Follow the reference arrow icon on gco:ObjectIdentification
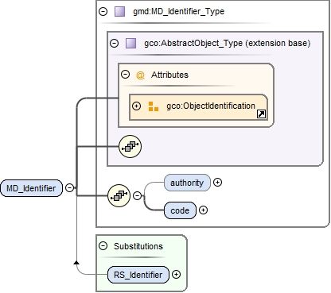The image size is (331, 293). [x=261, y=114]
